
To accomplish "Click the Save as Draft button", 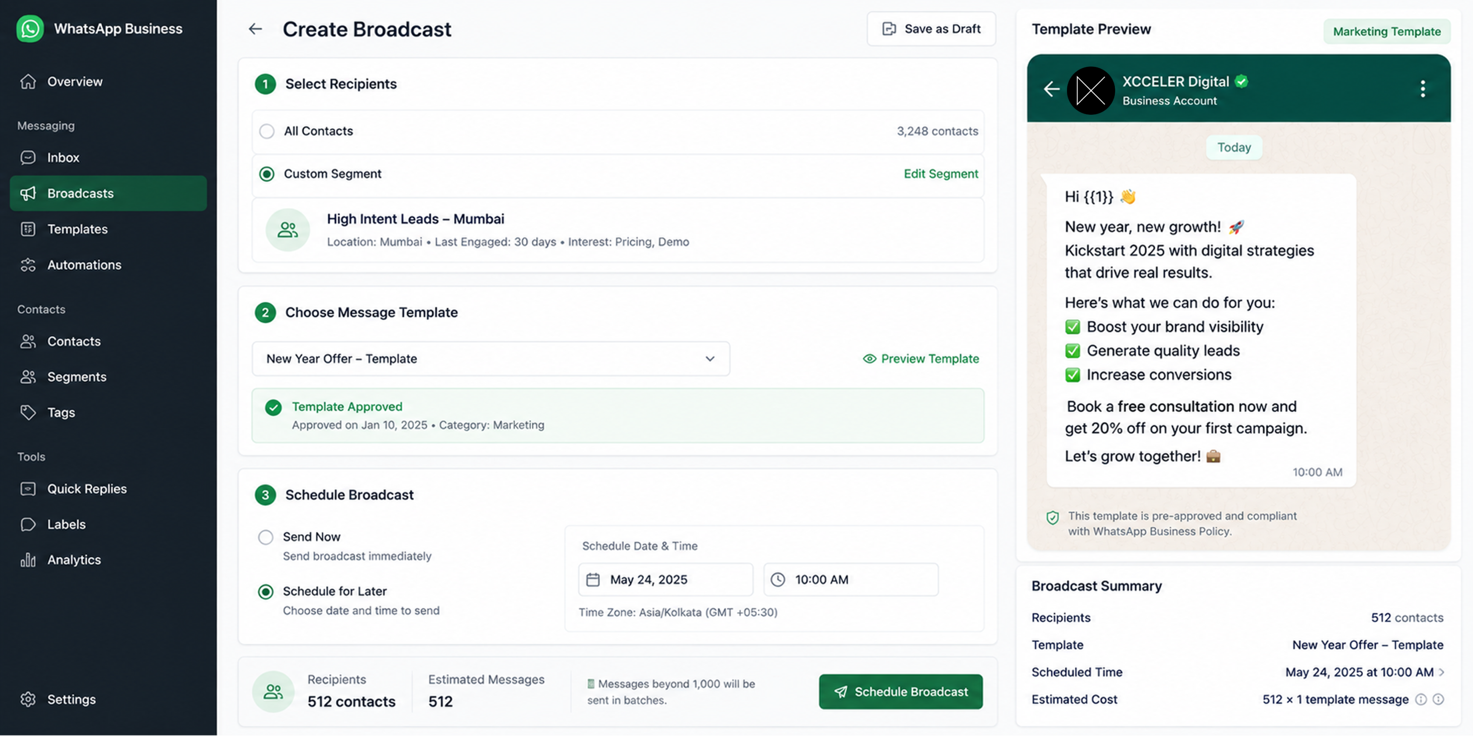I will pyautogui.click(x=931, y=29).
